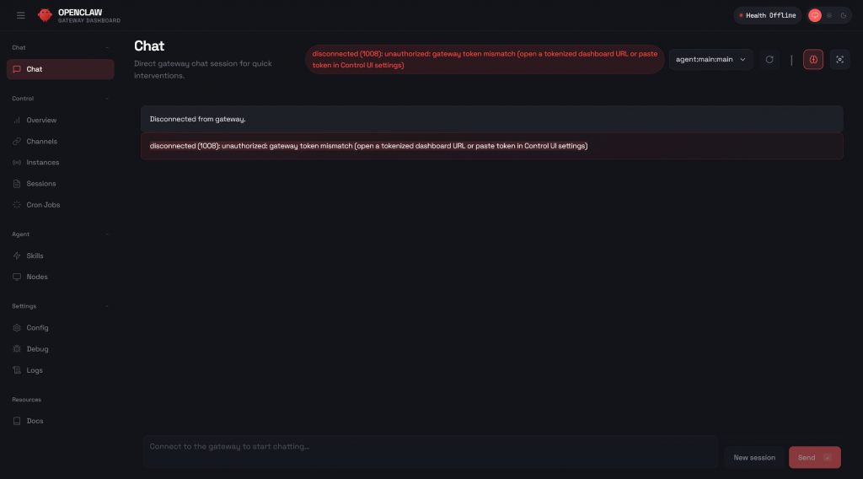Open the Instances page icon
This screenshot has height=479, width=863.
tap(18, 163)
